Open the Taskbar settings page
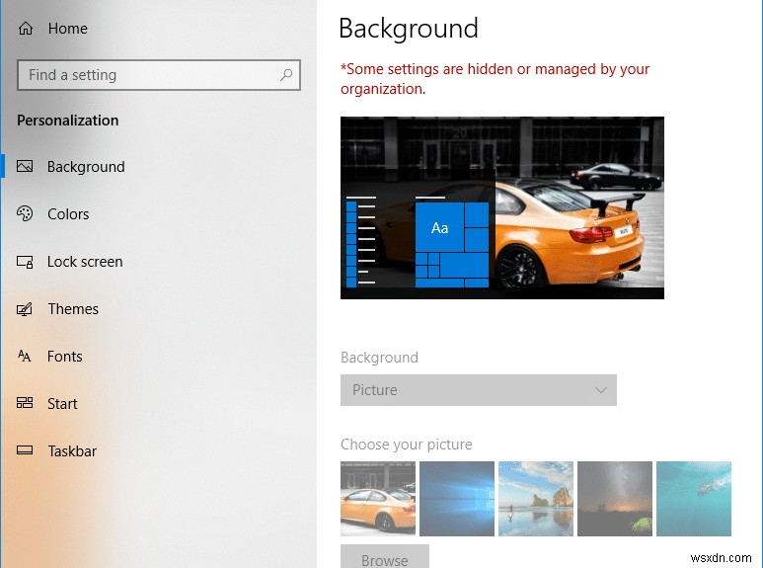 click(72, 451)
